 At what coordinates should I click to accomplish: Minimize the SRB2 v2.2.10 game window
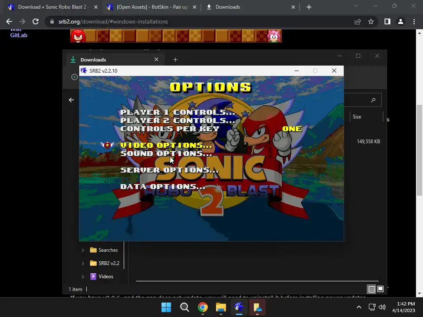click(x=297, y=71)
